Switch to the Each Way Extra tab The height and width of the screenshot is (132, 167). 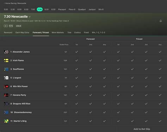click(x=22, y=32)
